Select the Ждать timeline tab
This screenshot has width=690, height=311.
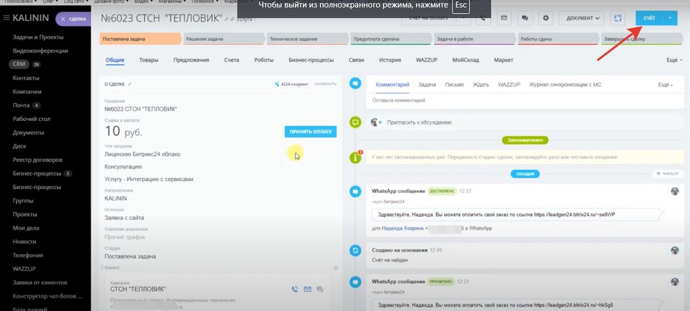[481, 84]
